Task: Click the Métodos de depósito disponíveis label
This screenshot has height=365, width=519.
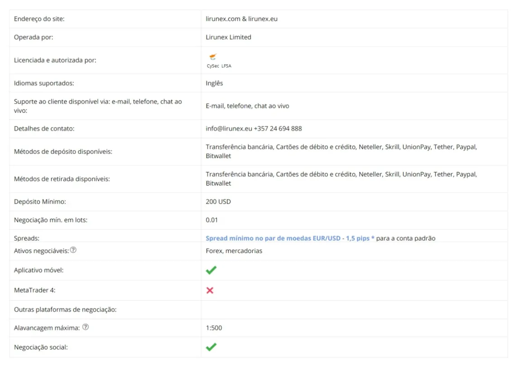Action: pyautogui.click(x=63, y=152)
